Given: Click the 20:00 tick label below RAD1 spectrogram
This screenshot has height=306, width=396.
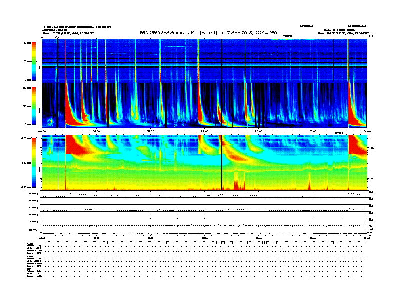Looking at the screenshot, I should click(313, 131).
